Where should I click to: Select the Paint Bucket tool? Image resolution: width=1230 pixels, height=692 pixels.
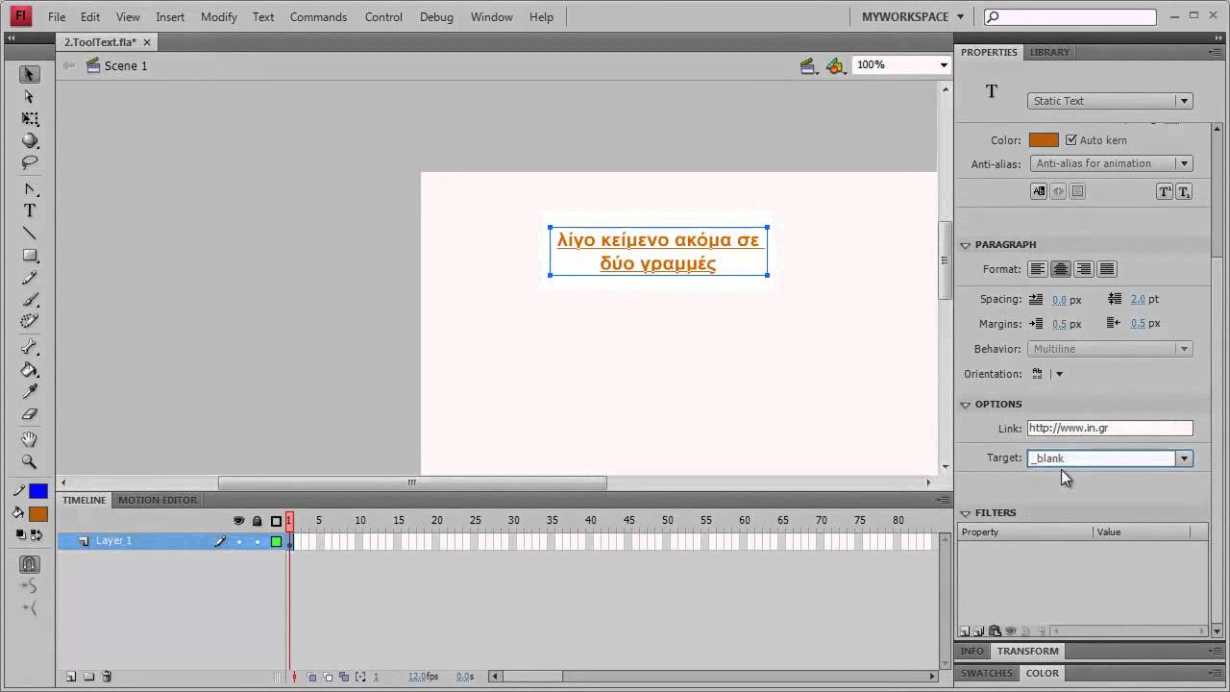point(30,370)
